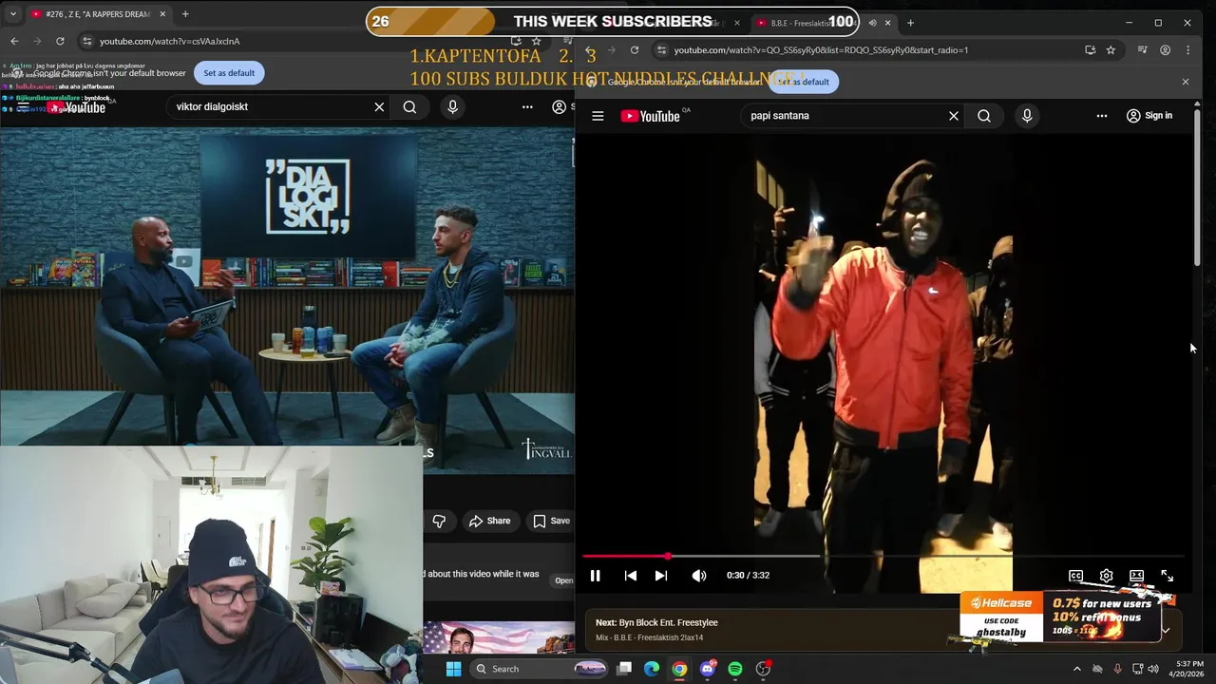This screenshot has width=1216, height=684.
Task: Close the B.B.E - Freeslaktish tab
Action: 888,23
